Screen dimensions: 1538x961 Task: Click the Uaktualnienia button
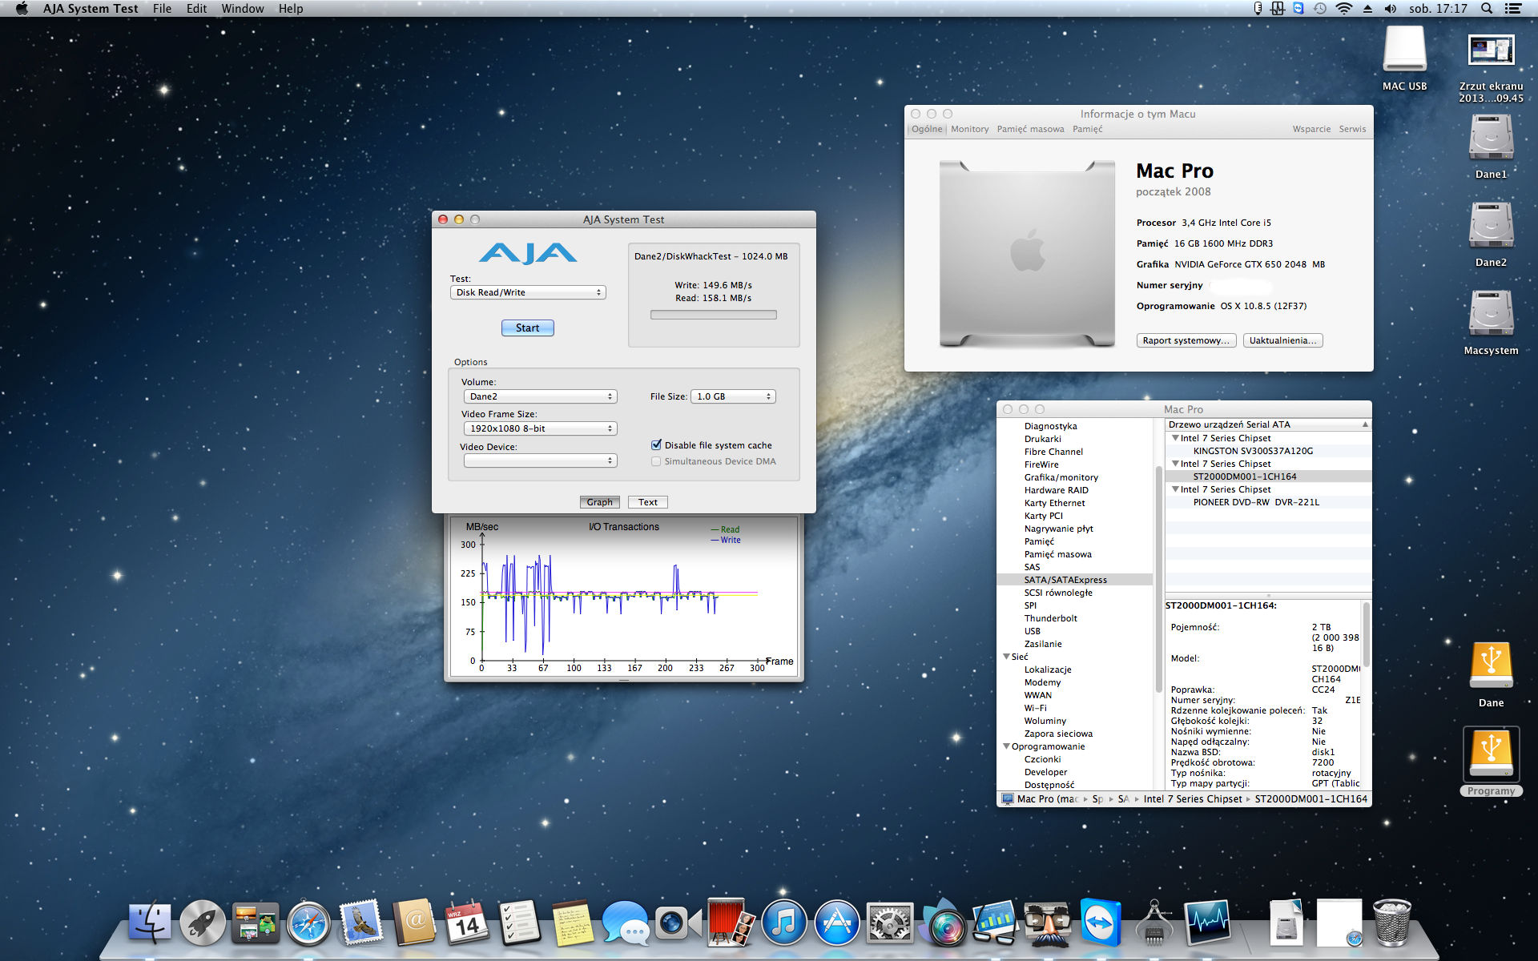(x=1282, y=340)
